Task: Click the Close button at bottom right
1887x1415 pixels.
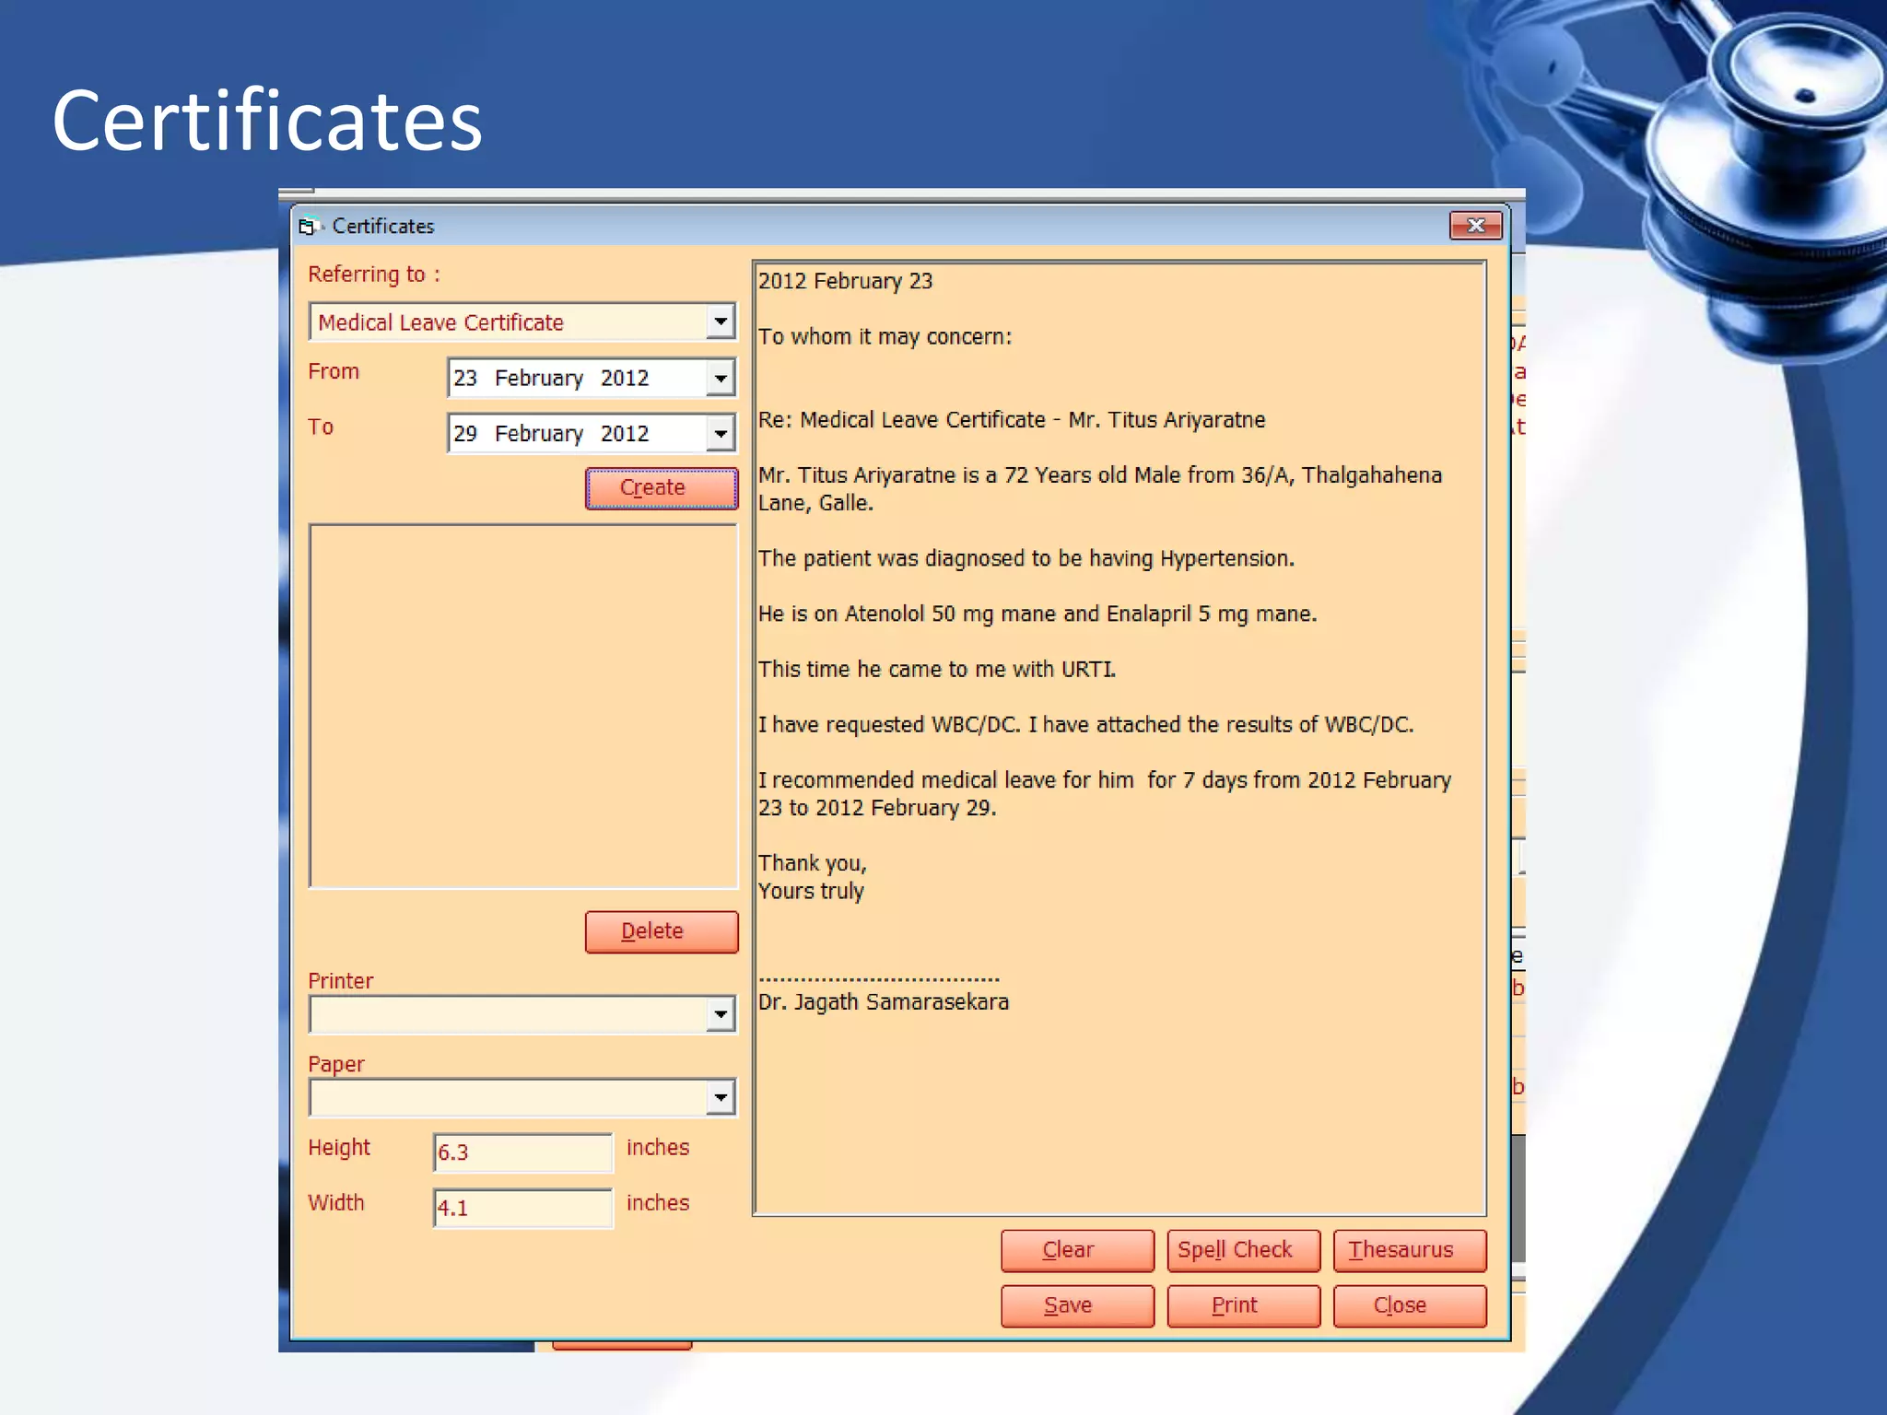Action: (1410, 1305)
